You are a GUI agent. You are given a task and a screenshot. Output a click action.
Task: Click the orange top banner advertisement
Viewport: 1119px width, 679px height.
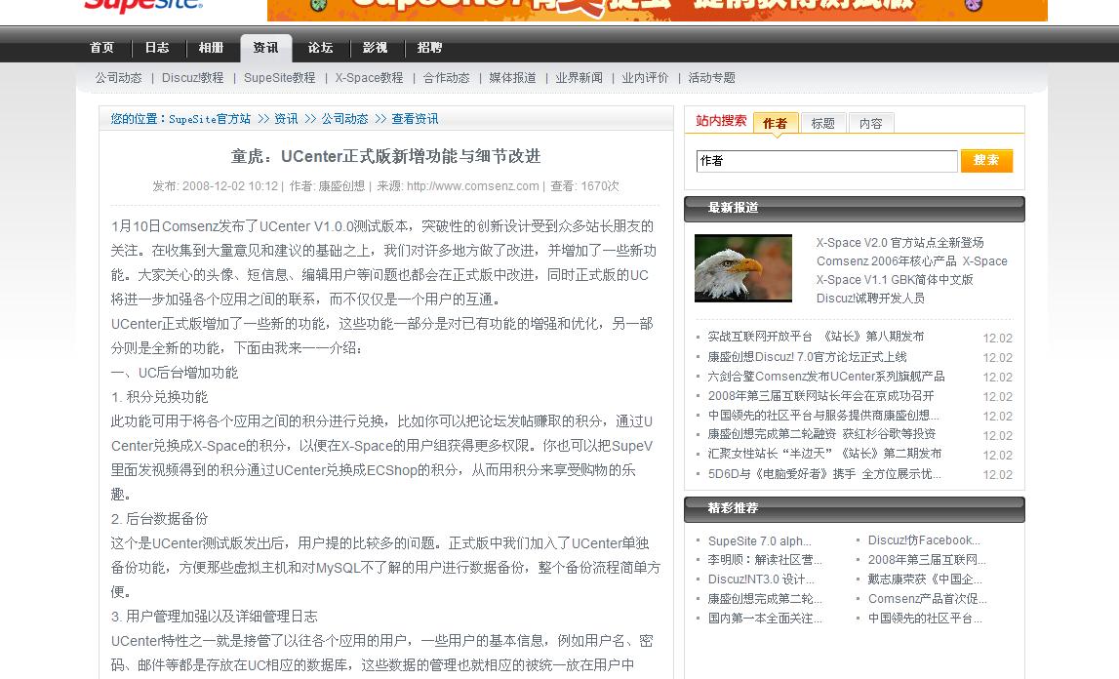point(658,10)
